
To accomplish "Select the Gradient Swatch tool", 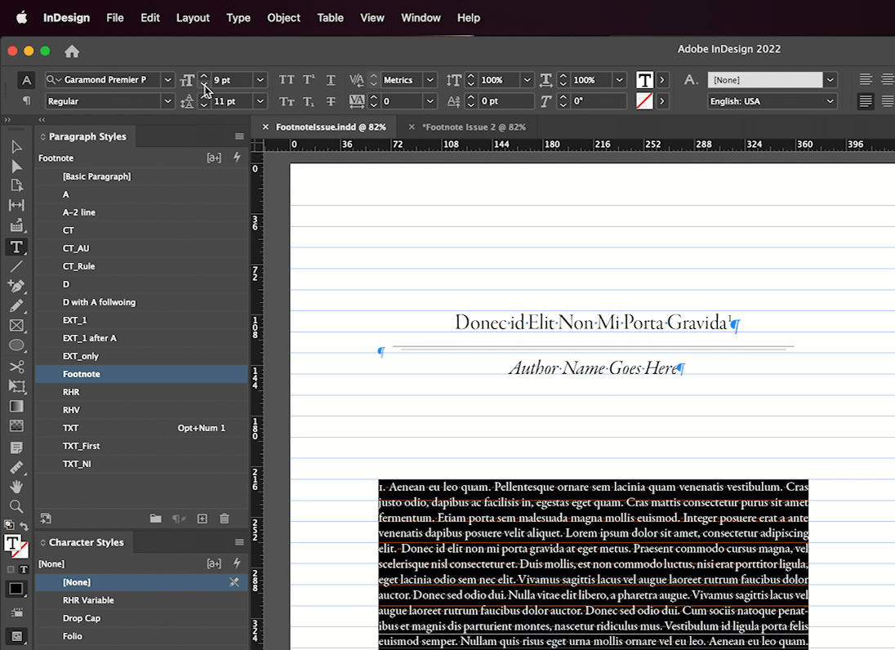I will tap(16, 407).
